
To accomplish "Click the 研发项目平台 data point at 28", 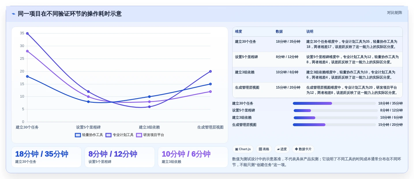I will click(27, 51).
